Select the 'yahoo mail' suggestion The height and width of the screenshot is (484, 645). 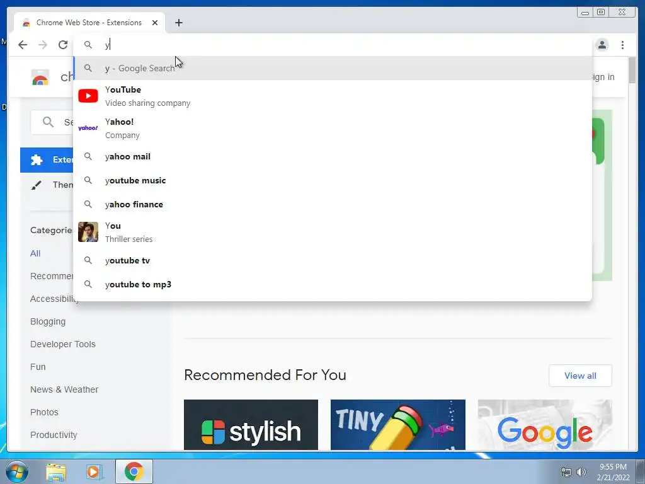tap(333, 156)
